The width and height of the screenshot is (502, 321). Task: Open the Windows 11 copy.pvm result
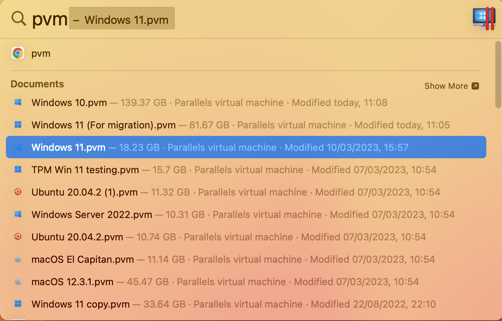(x=81, y=304)
